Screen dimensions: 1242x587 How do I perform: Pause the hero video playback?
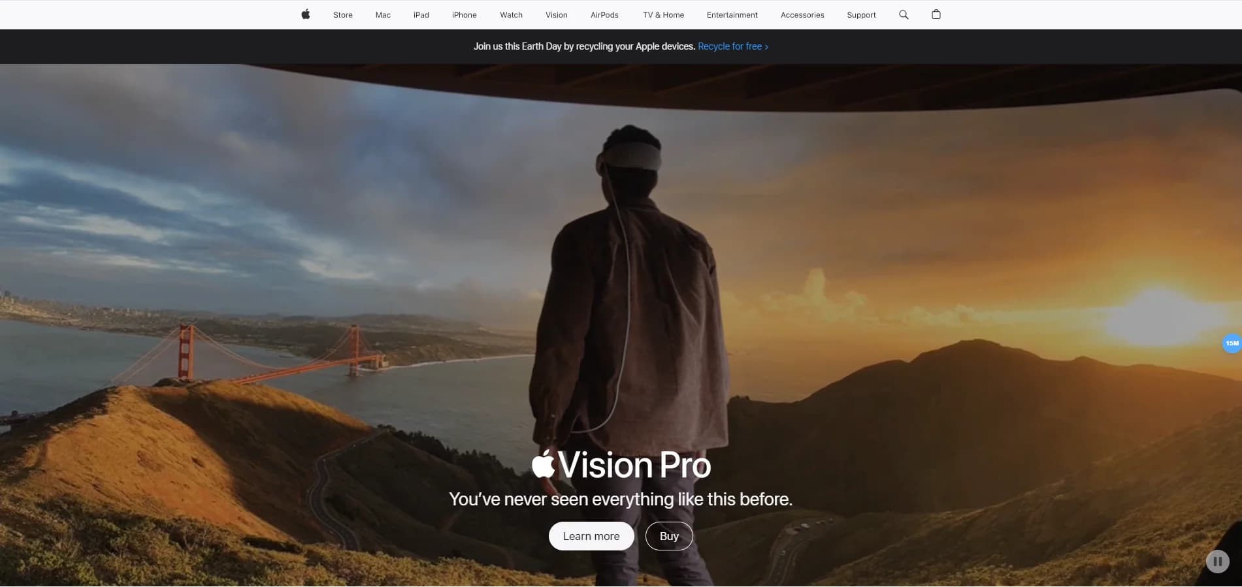tap(1217, 562)
